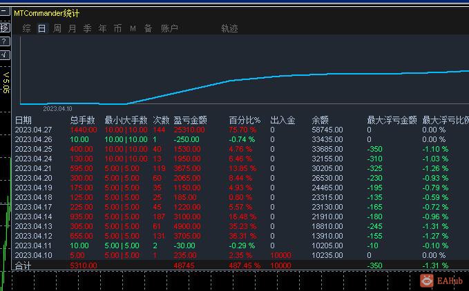Switch to the 账户 account tab
Viewport: 469px width, 291px height.
(x=169, y=28)
